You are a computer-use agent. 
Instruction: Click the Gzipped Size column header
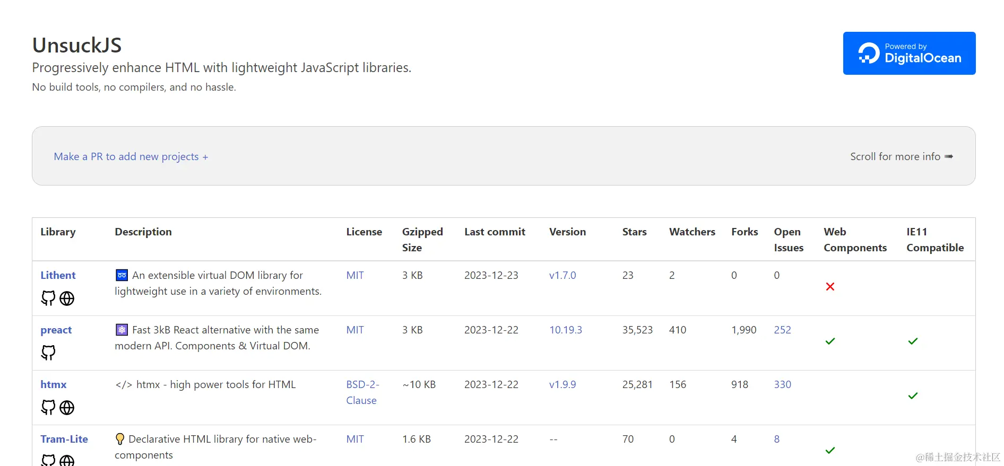pos(422,240)
